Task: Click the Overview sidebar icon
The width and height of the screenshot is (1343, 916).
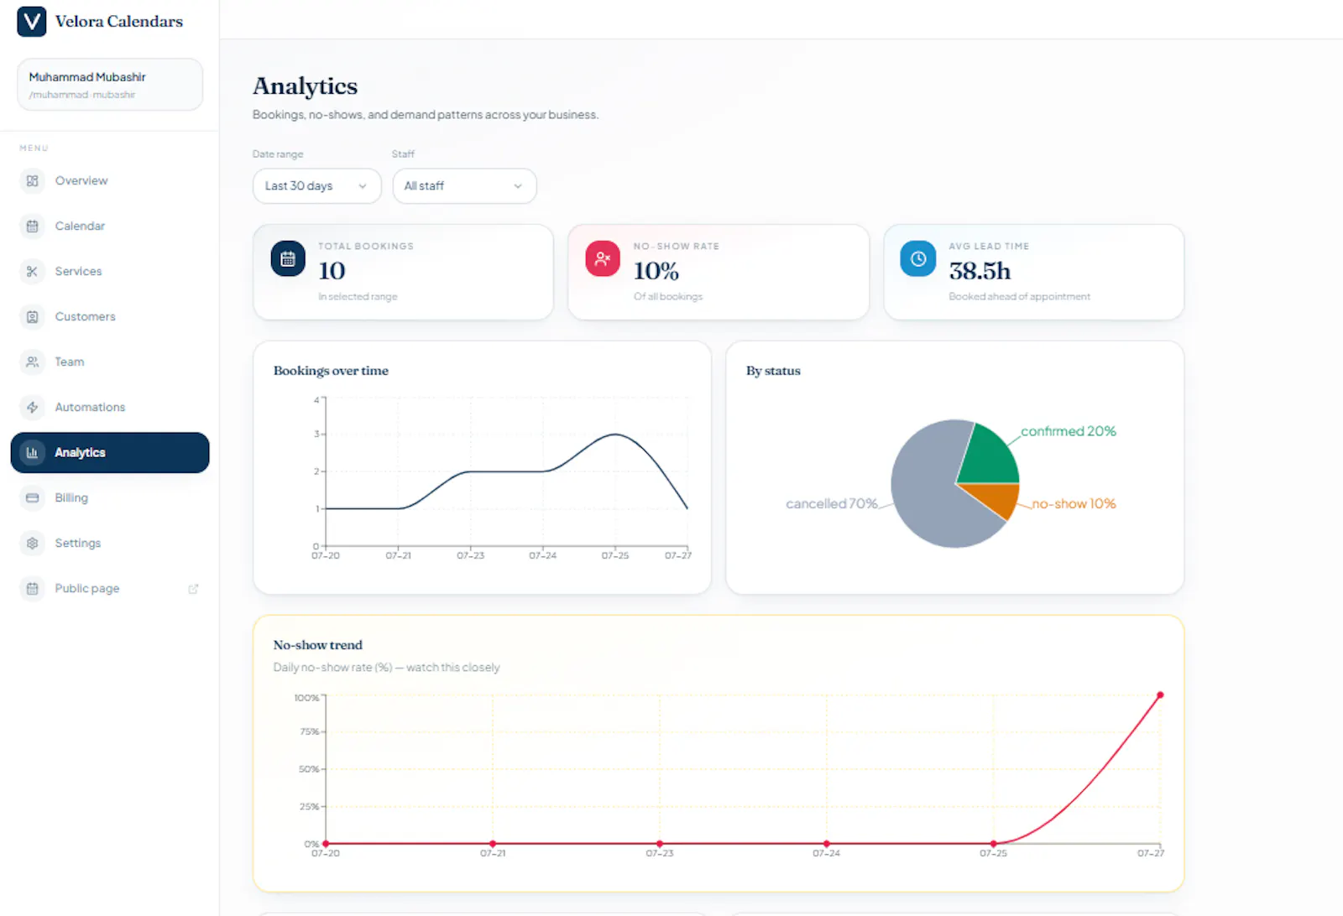Action: pos(32,180)
